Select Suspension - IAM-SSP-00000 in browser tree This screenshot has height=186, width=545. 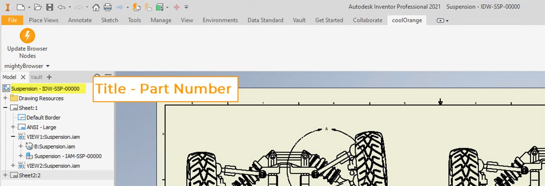[68, 156]
